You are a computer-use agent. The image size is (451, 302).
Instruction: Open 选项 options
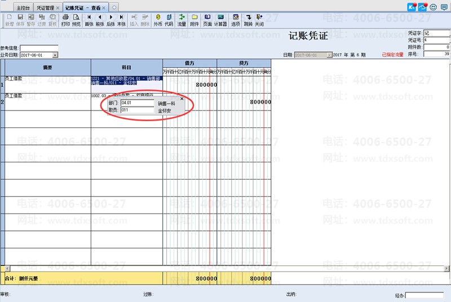(x=236, y=20)
